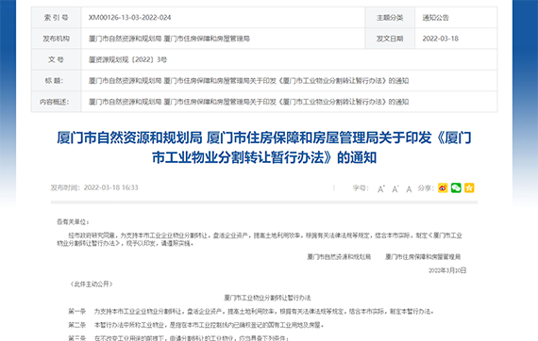Viewport: 538px width, 341px height.
Task: Share to Qzone star icon
Action: (469, 188)
